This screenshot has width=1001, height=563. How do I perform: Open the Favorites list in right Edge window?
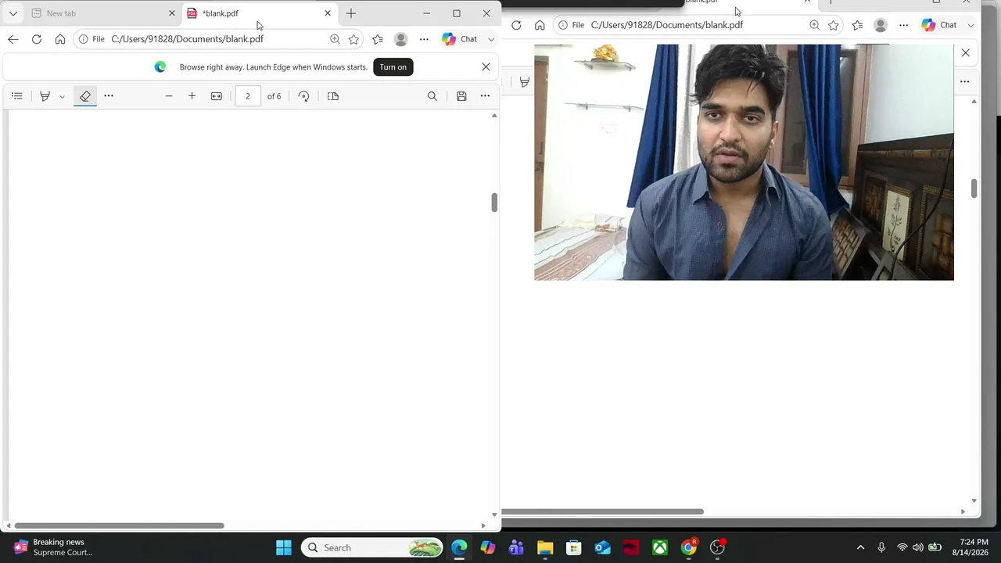(x=857, y=25)
